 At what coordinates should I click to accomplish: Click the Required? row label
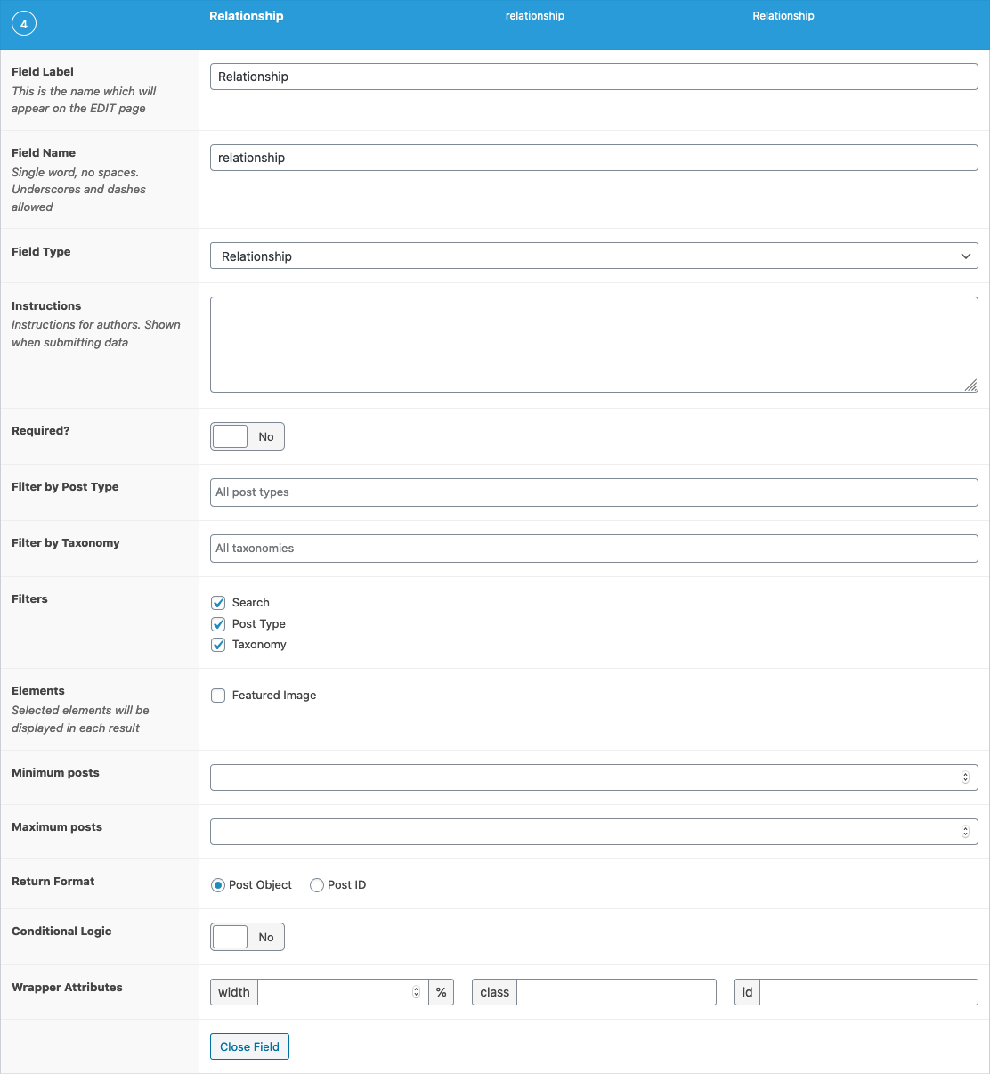tap(40, 431)
